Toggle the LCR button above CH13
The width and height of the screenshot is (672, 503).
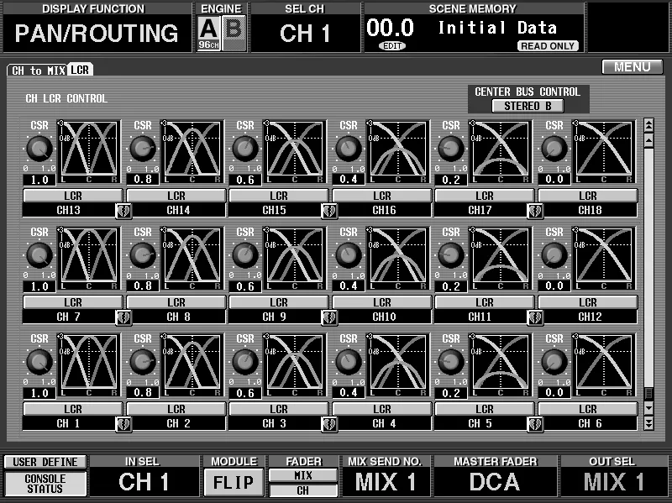coord(73,196)
